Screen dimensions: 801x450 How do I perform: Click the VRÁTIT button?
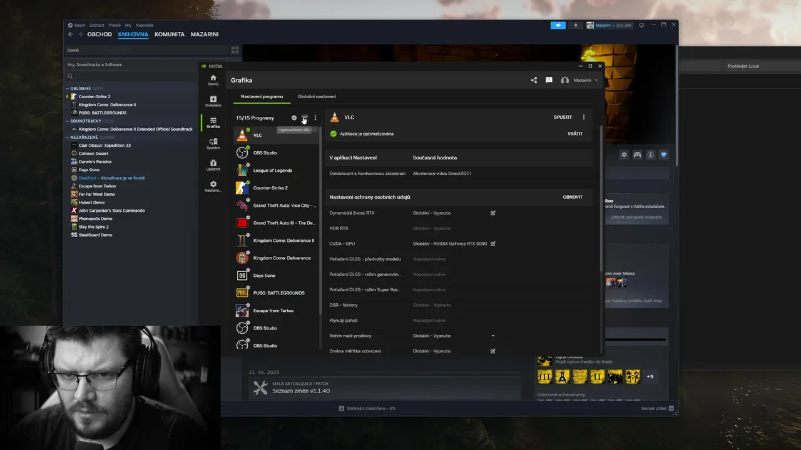pyautogui.click(x=575, y=134)
